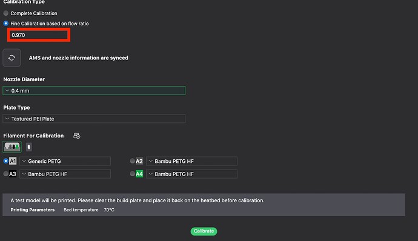Viewport: 418px width, 241px height.
Task: Click the A3 slot badge
Action: 13,174
